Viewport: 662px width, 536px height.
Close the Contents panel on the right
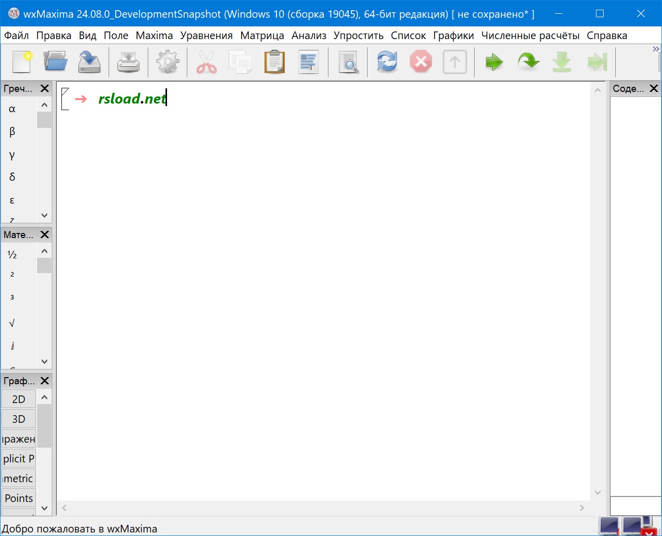tap(654, 88)
